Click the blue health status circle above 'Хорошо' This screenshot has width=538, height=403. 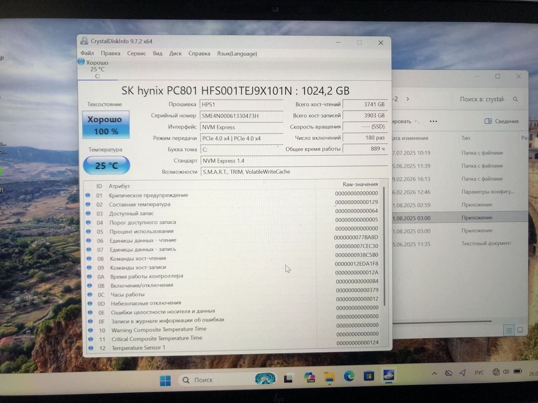coord(81,62)
